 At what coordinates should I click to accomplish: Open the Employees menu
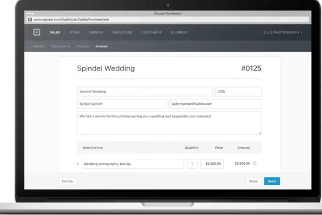[122, 33]
